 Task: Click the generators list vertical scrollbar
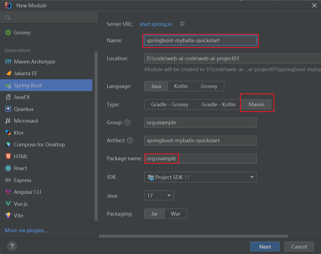[96, 136]
